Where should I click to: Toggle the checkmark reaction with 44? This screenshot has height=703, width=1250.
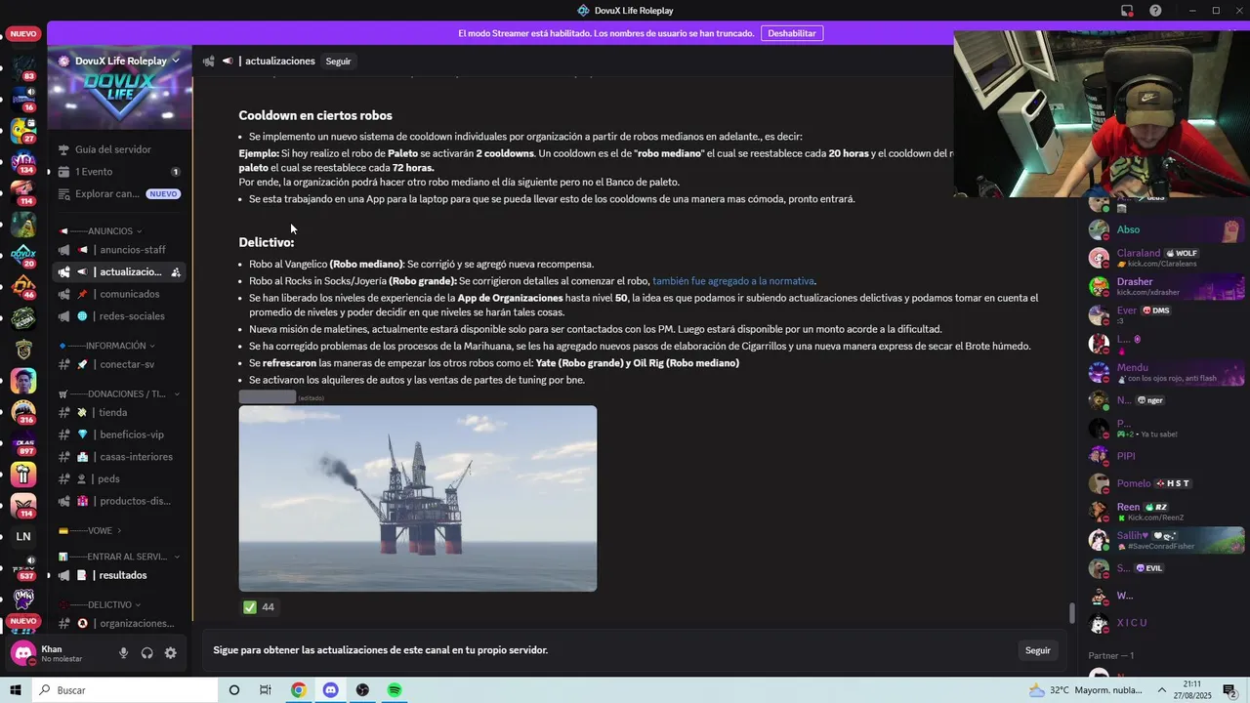(260, 607)
